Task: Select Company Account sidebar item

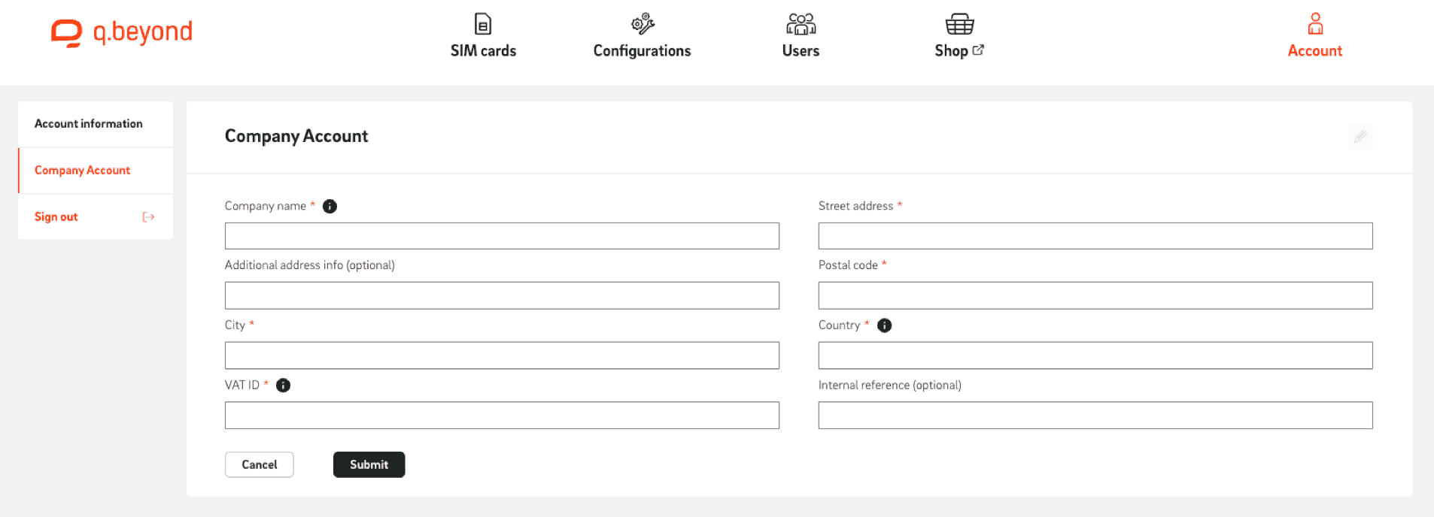Action: pyautogui.click(x=83, y=171)
